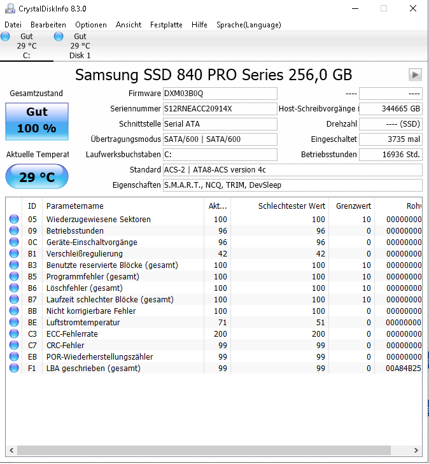Click worst value 51 in BE row

pyautogui.click(x=320, y=322)
